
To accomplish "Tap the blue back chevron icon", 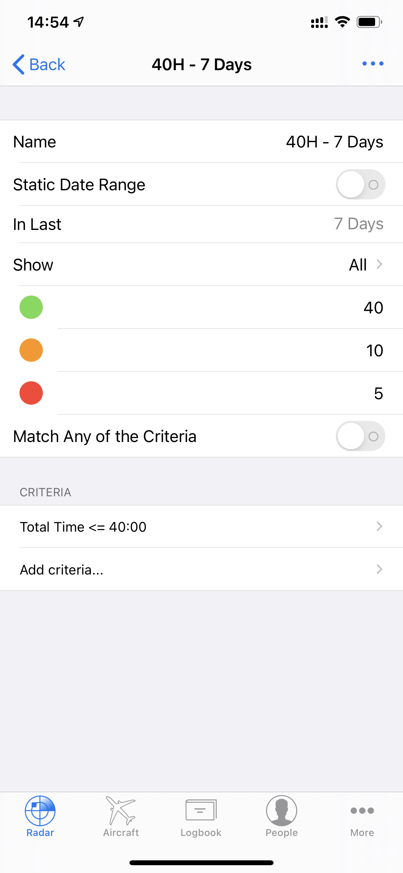I will [x=18, y=64].
